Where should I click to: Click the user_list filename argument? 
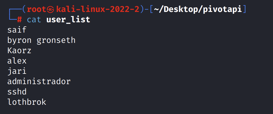tap(68, 20)
